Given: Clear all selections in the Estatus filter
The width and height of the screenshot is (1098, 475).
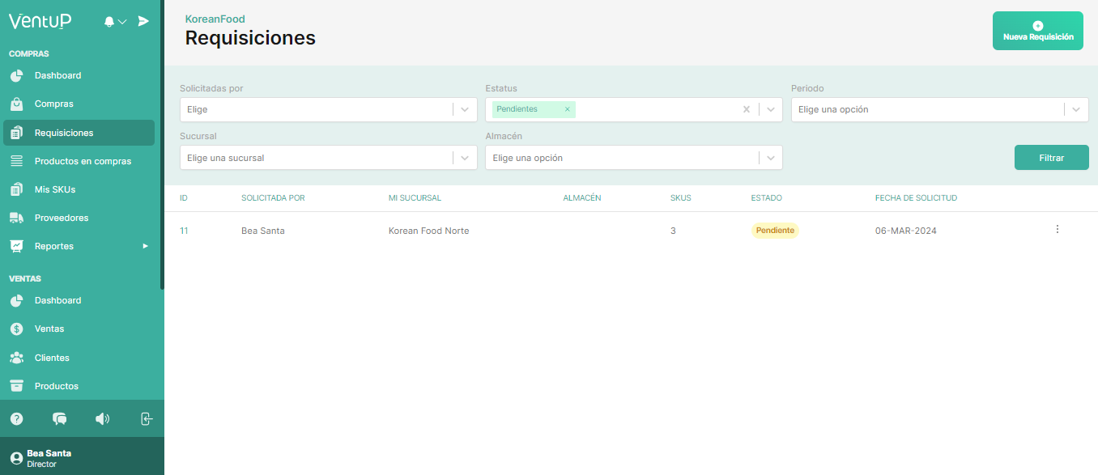Looking at the screenshot, I should (747, 109).
